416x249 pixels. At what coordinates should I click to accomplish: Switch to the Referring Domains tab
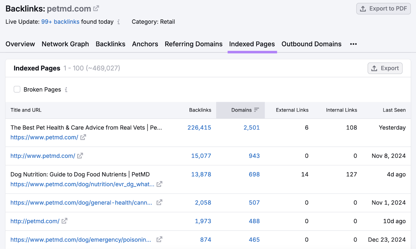pos(194,44)
